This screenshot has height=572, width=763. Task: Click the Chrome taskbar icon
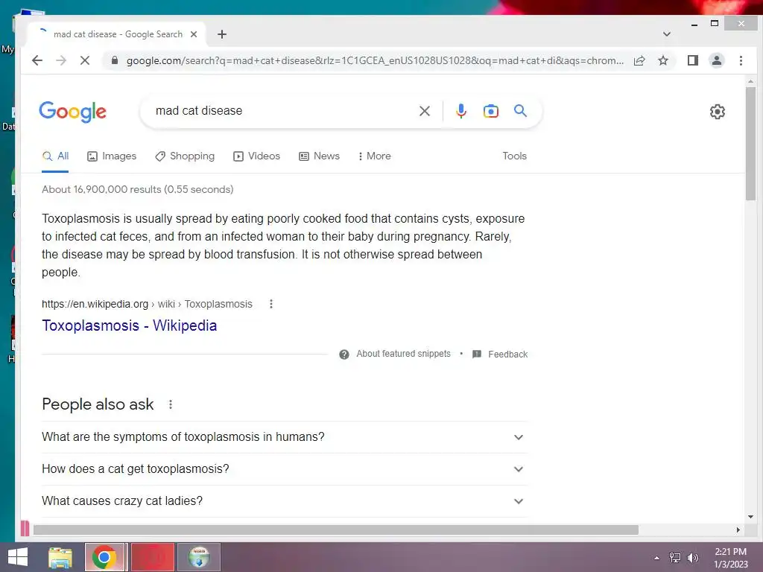[x=104, y=557]
